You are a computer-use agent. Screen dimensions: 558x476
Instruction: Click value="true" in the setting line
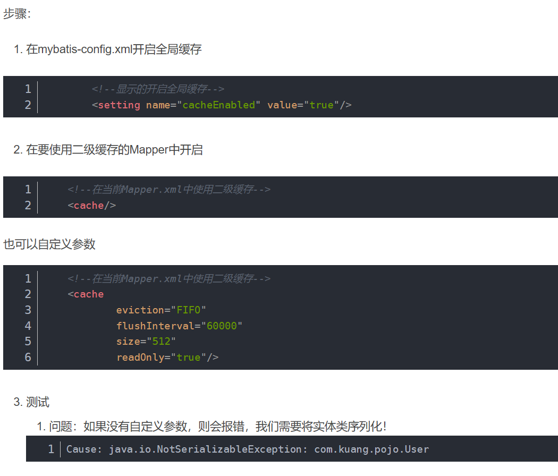click(303, 105)
